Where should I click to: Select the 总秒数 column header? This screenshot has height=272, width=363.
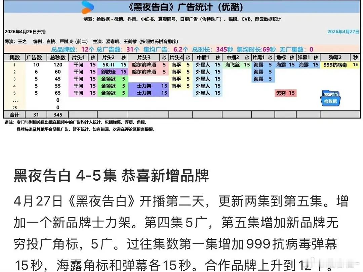coord(58,57)
